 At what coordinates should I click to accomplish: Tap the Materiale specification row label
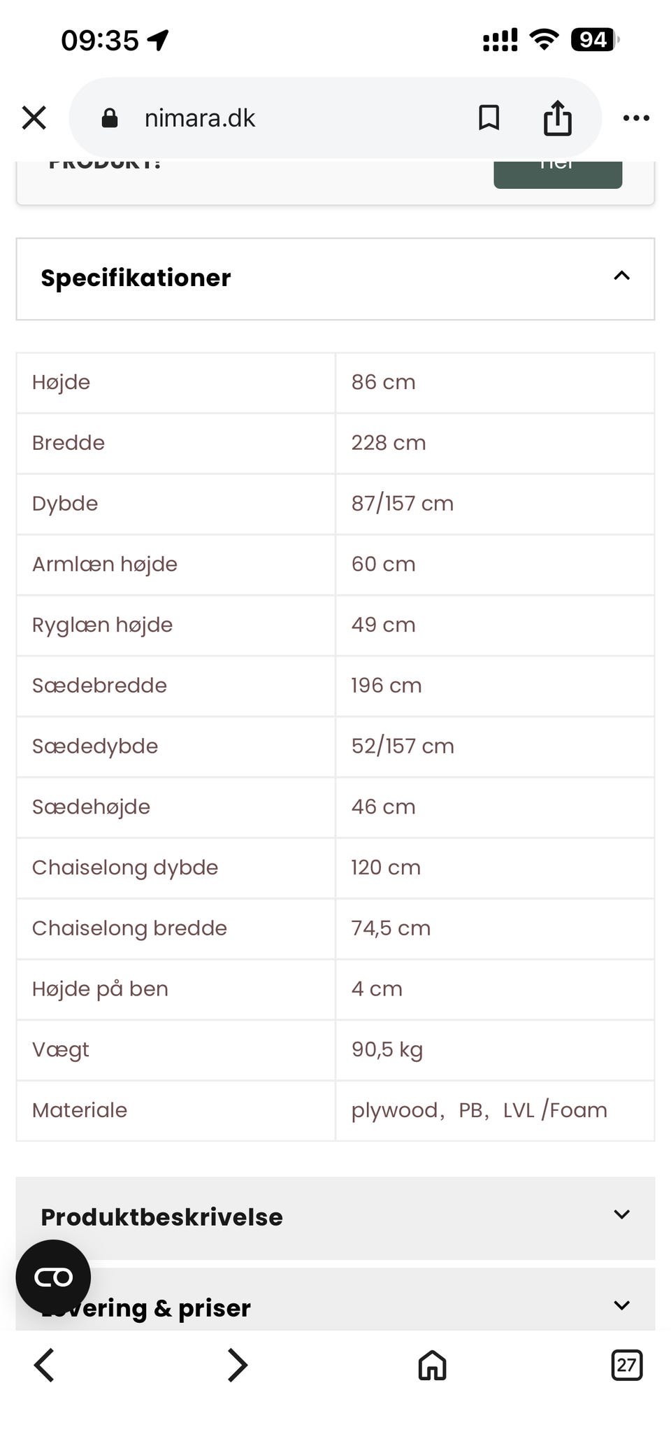80,1110
